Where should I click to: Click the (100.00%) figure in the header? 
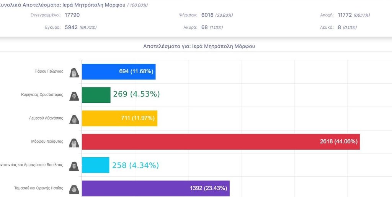coord(137,5)
